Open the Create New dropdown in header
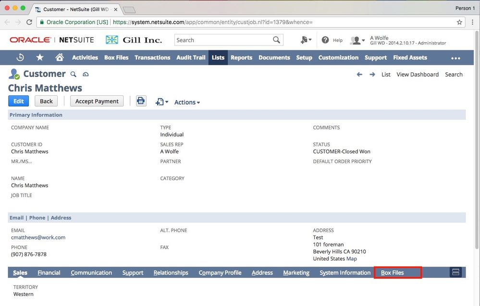Viewport: 480px width, 306px height. (306, 40)
